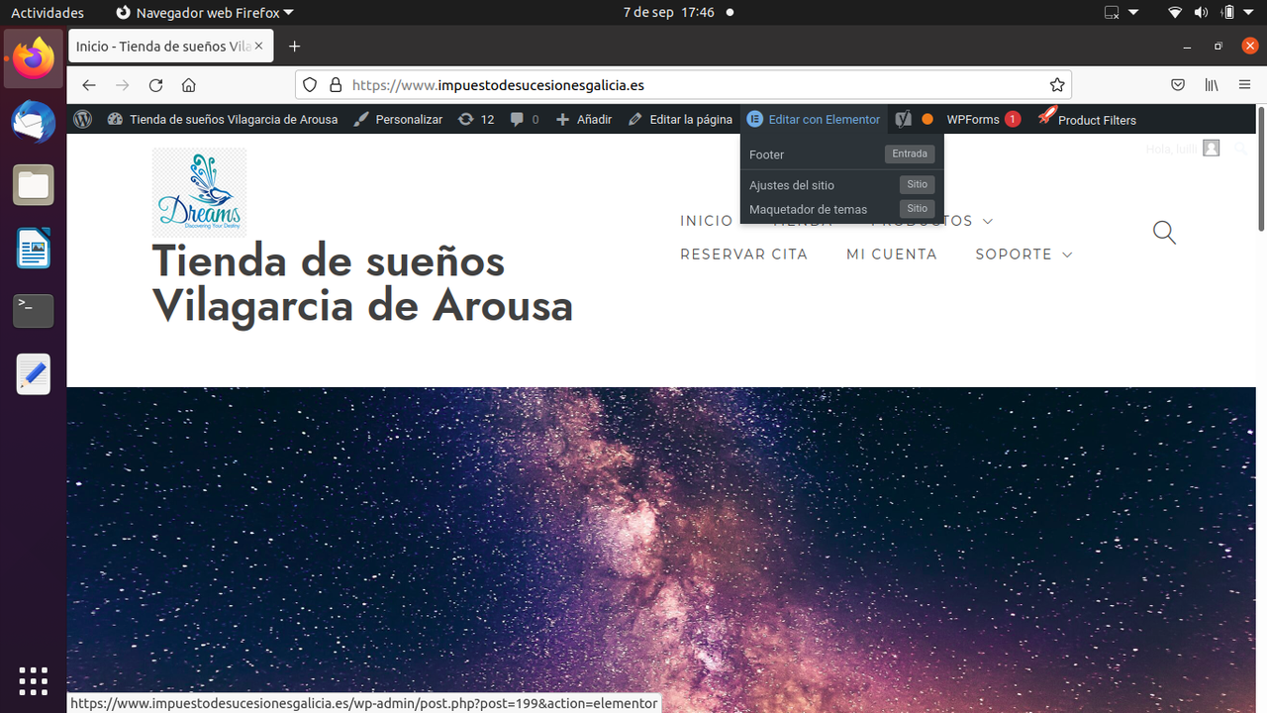Open the Firefox library icon
This screenshot has height=713, width=1267.
1212,85
